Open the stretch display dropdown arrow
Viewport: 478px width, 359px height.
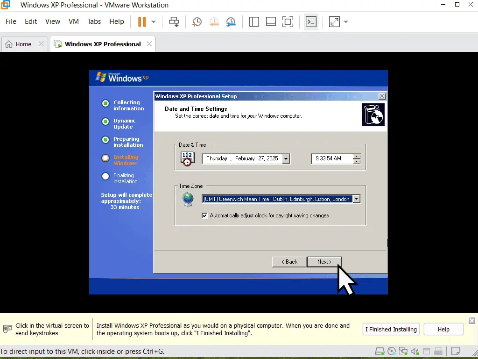[x=346, y=22]
